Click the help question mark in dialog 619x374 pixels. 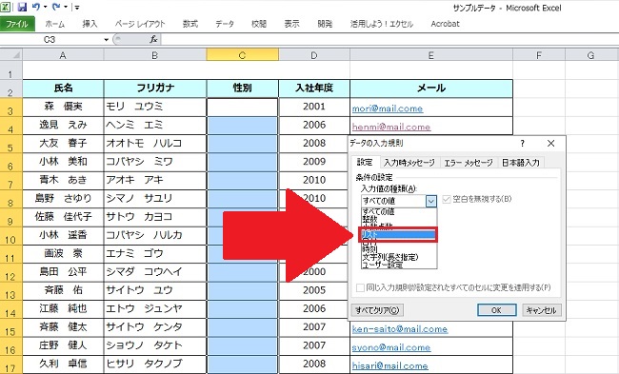click(x=523, y=143)
